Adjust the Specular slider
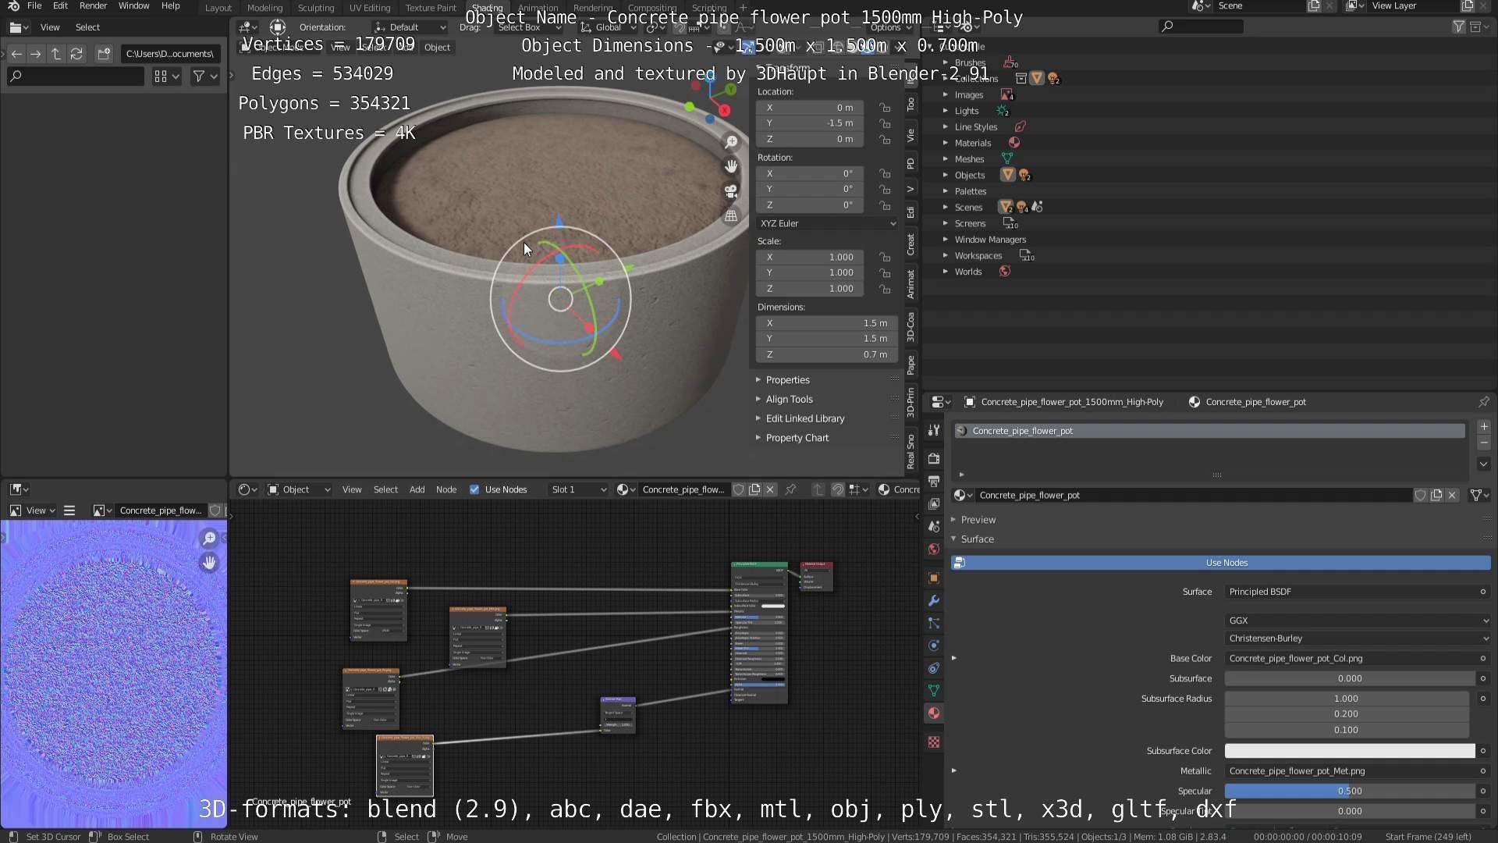 coord(1350,791)
